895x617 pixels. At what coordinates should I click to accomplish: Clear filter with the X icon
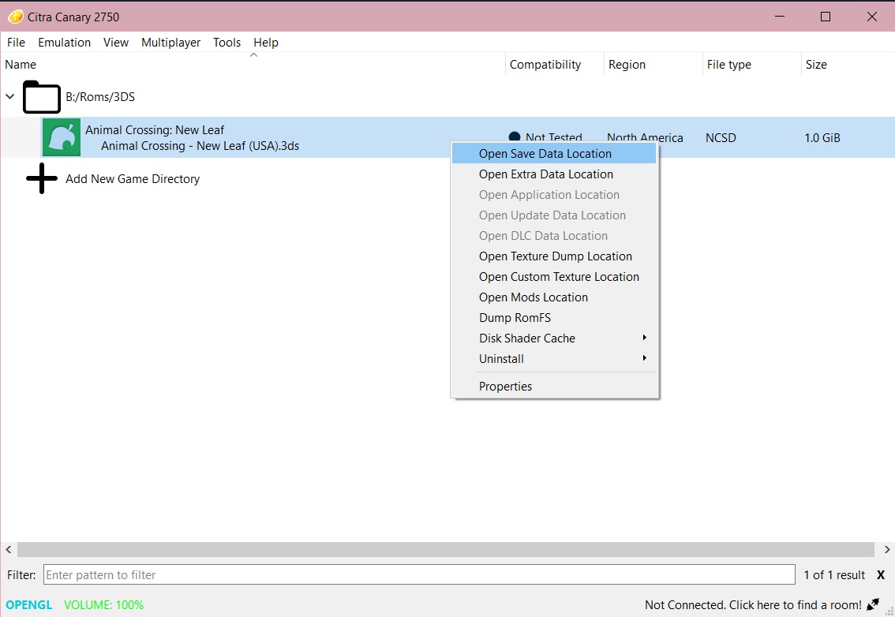881,575
